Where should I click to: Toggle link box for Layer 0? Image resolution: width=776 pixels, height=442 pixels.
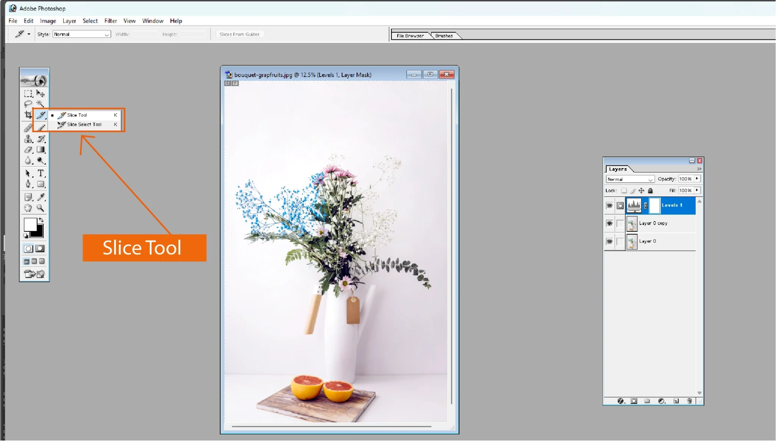[x=620, y=242]
